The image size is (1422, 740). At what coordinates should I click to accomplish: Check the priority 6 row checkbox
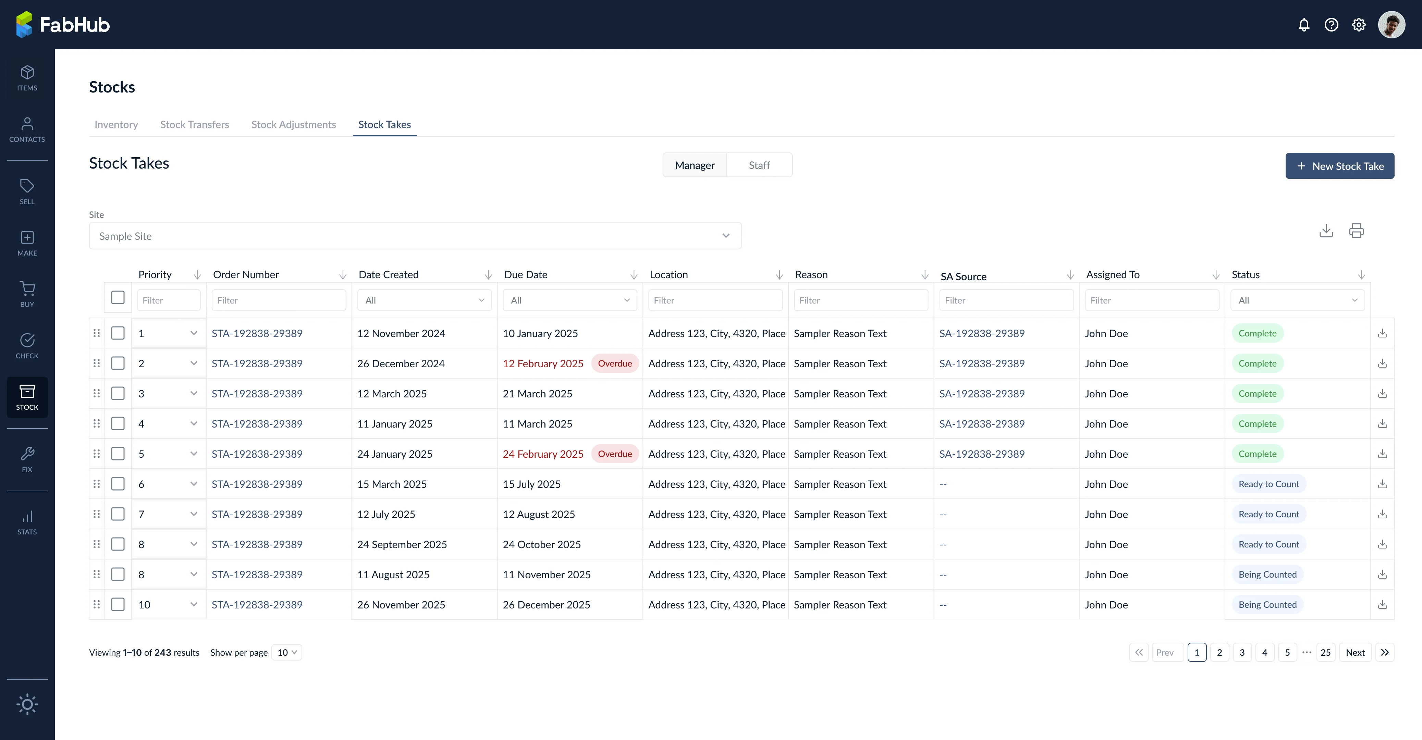coord(118,484)
